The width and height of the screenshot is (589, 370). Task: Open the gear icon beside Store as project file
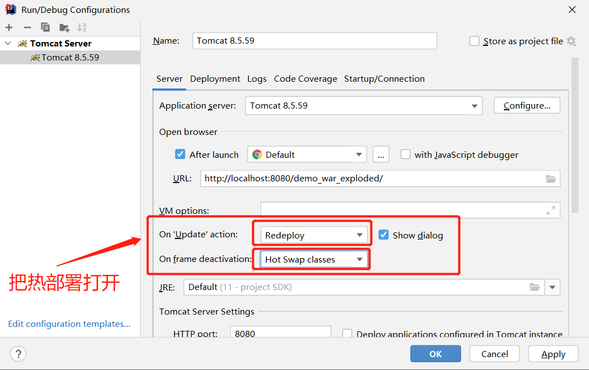pyautogui.click(x=571, y=41)
